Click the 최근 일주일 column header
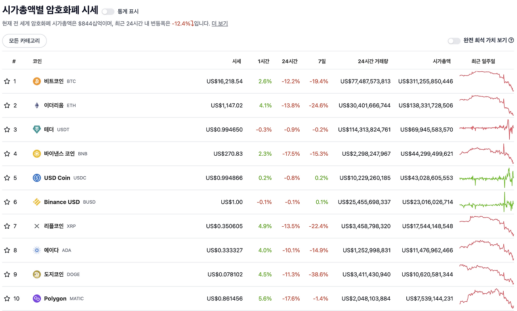This screenshot has height=311, width=517. point(483,61)
